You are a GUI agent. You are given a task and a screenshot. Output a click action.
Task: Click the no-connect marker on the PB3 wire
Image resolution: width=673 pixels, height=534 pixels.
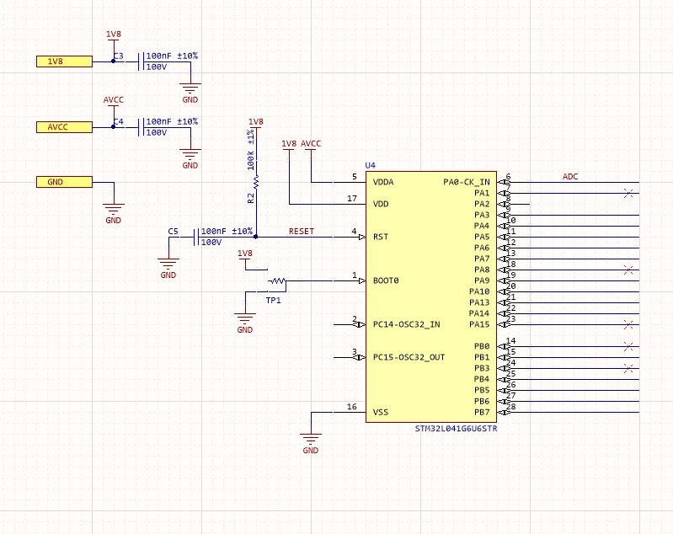click(628, 368)
